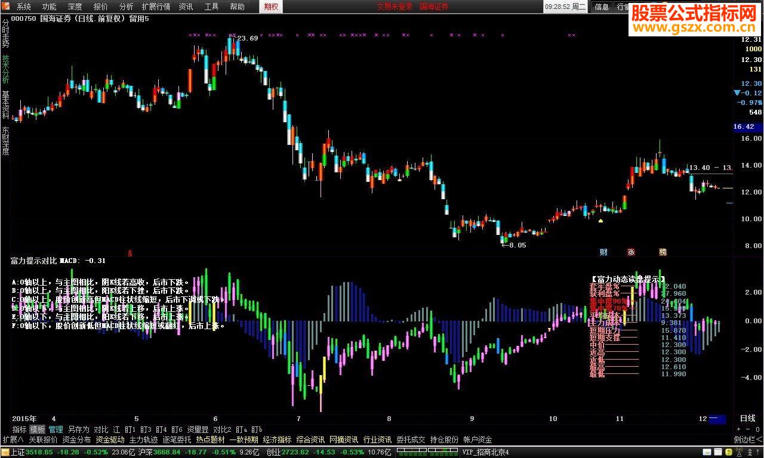Open the 一致预期 tab
The height and width of the screenshot is (458, 764).
[244, 440]
